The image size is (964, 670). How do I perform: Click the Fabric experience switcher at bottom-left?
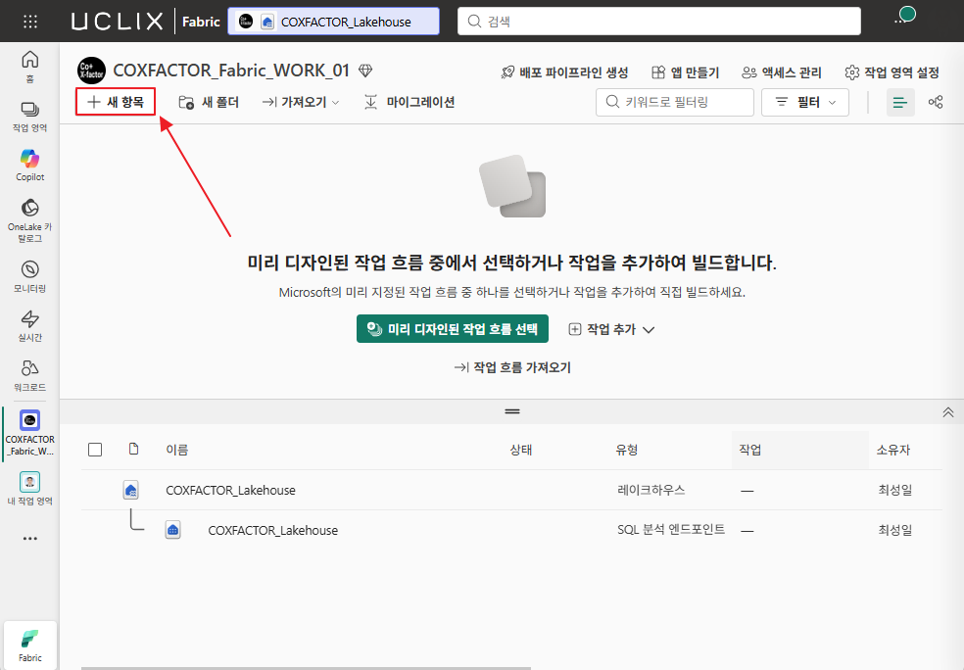click(x=30, y=646)
